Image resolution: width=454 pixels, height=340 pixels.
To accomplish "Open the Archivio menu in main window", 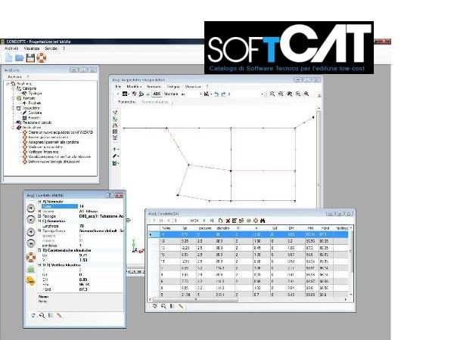I will click(11, 48).
